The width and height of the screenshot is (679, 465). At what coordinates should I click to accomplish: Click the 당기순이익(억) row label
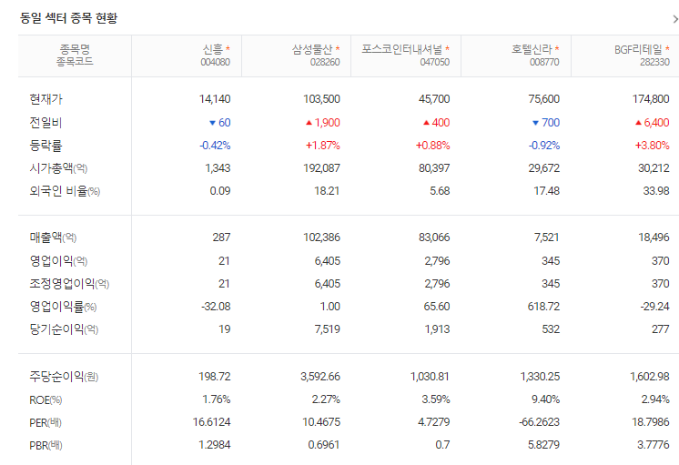(64, 330)
